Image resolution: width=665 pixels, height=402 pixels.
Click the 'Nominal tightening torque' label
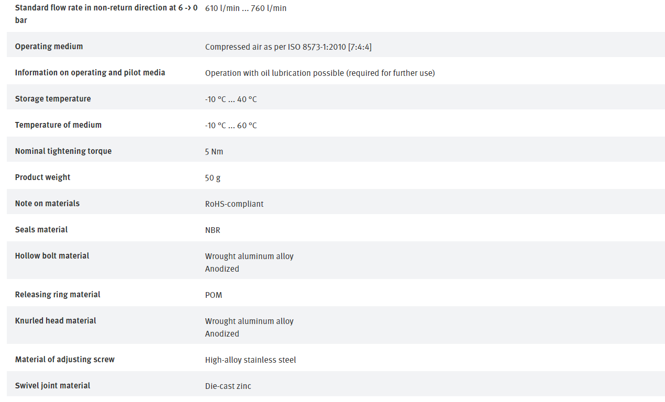63,151
